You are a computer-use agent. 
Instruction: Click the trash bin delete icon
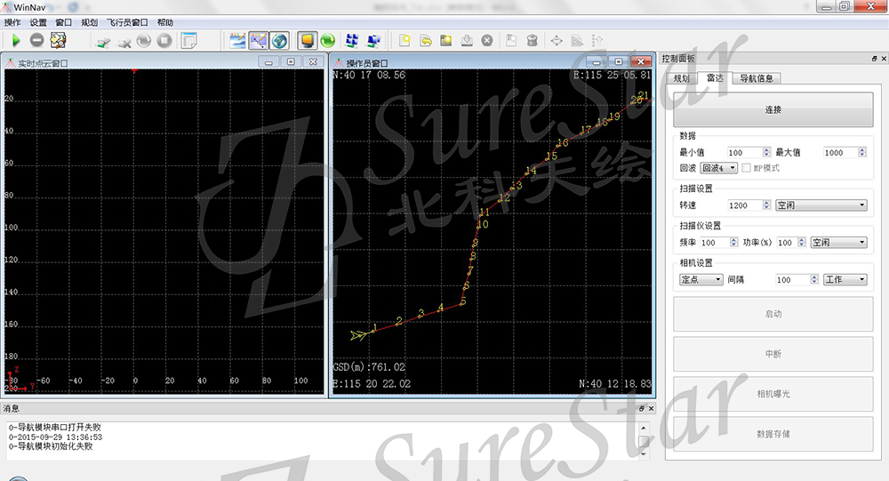pyautogui.click(x=532, y=41)
